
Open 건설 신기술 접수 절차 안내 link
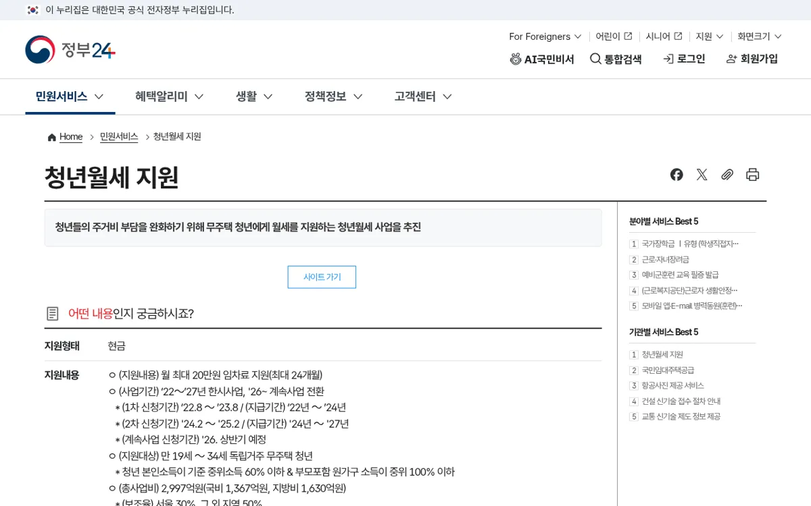681,401
